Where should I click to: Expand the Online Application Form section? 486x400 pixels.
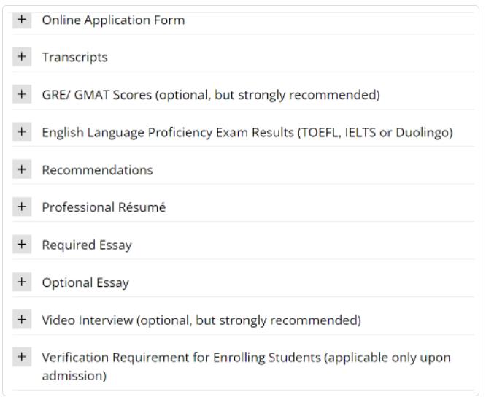click(x=113, y=20)
